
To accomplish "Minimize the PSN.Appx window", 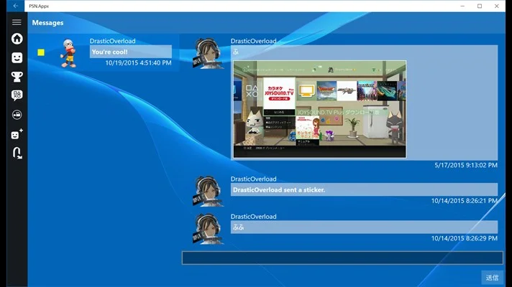I will 462,6.
